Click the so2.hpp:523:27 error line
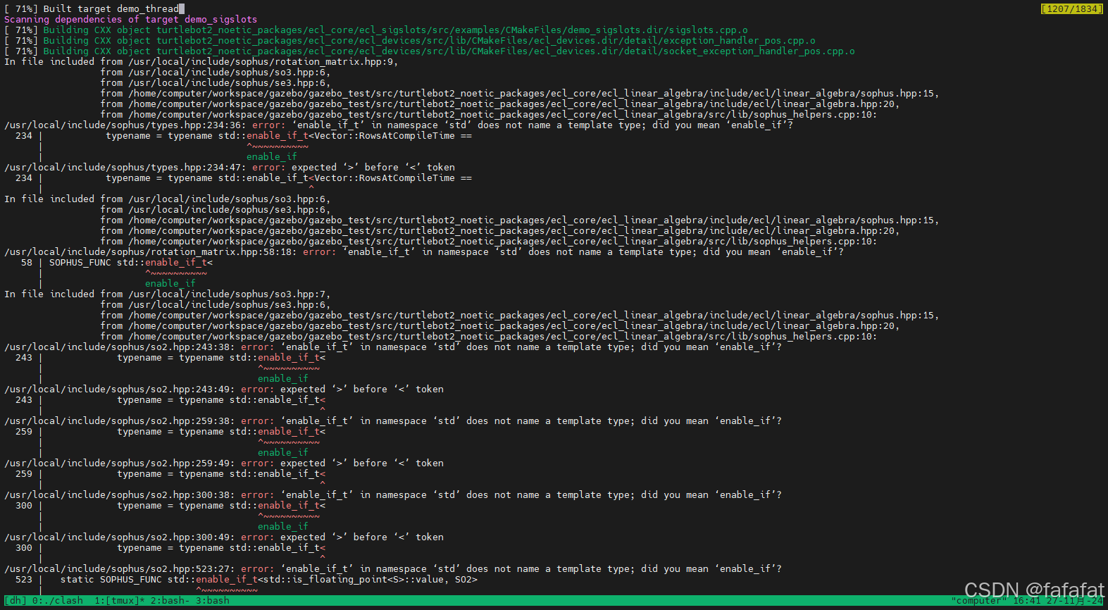The image size is (1108, 610). [393, 568]
